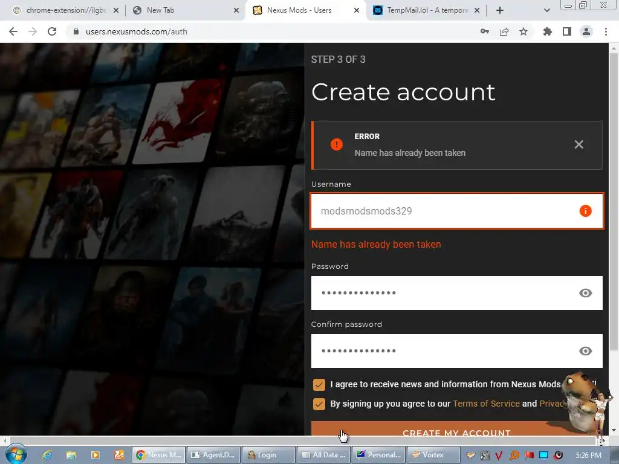Viewport: 619px width, 464px height.
Task: Switch to Nexus M... Chrome taskbar window
Action: point(158,455)
